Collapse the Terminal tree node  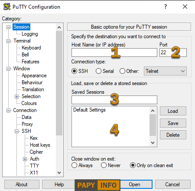(9, 41)
